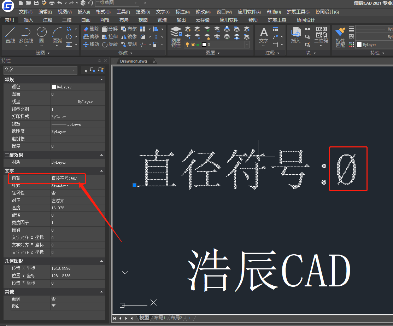Click the print icon in quick access bar
This screenshot has height=326, width=393.
pos(52,3)
